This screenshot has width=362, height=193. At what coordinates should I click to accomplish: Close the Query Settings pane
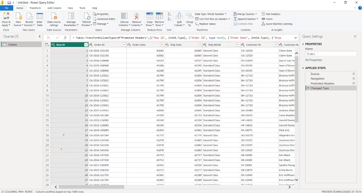click(x=355, y=37)
